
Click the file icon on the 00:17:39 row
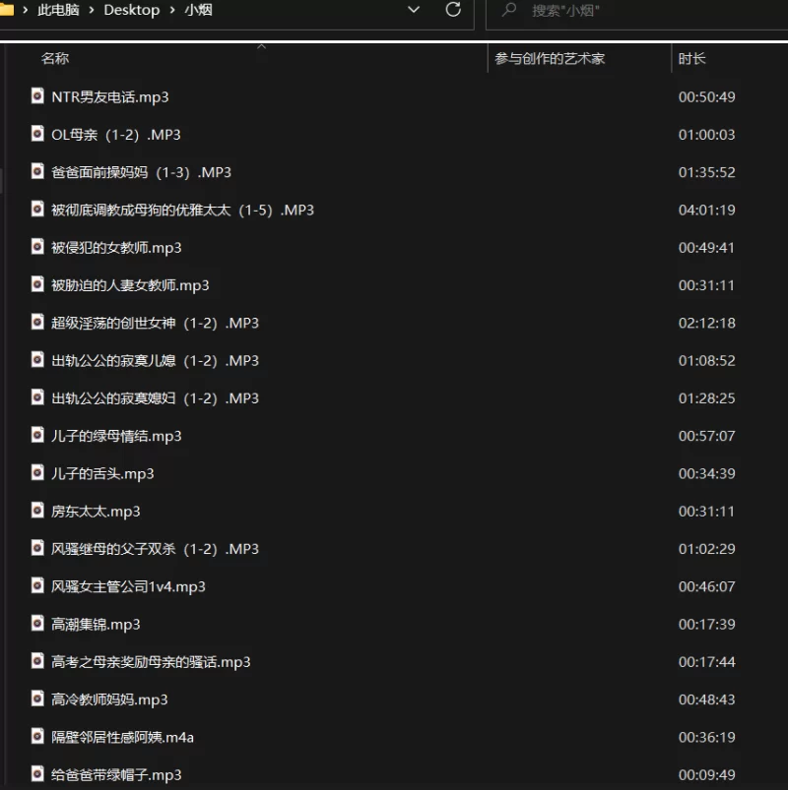(37, 623)
